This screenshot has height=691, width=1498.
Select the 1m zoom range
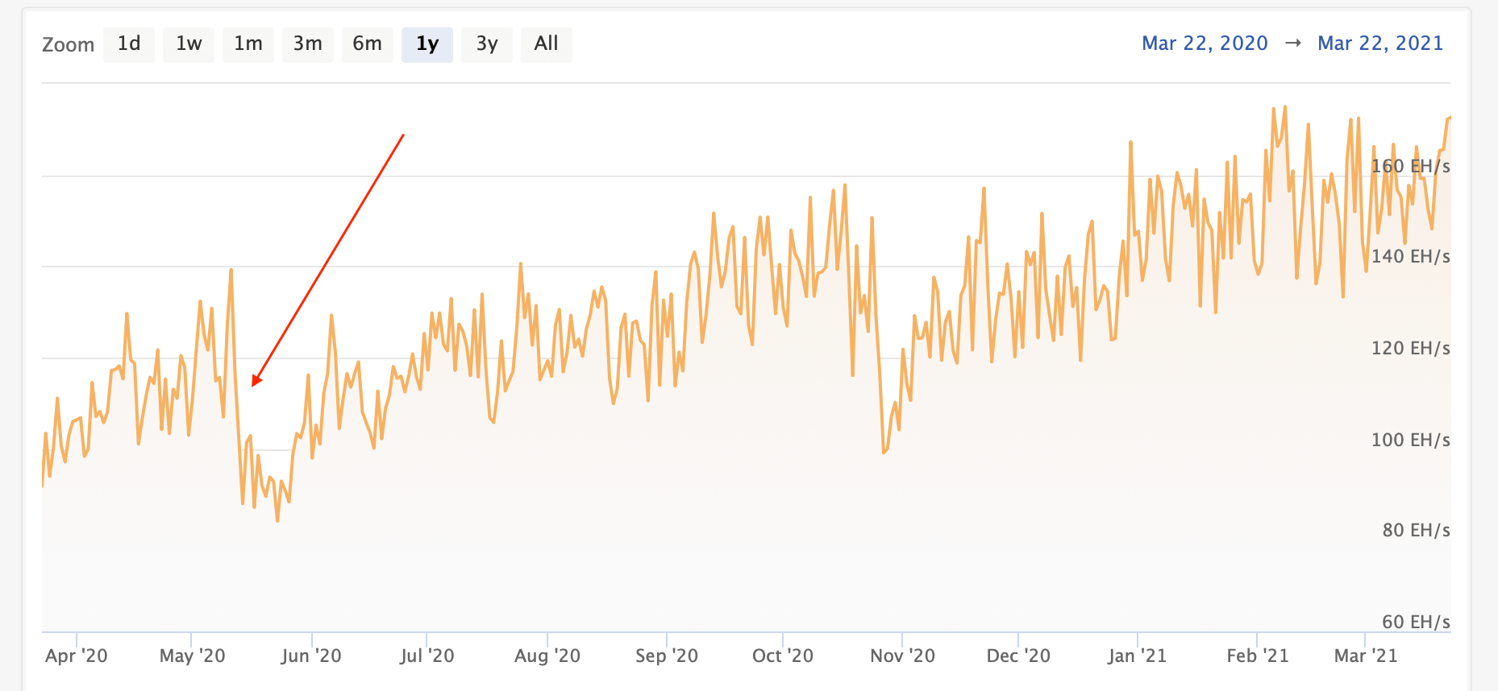click(x=248, y=44)
